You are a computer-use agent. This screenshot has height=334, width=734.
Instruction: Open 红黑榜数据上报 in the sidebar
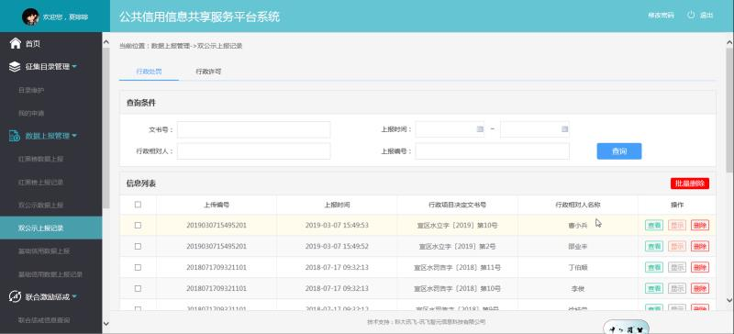coord(40,159)
